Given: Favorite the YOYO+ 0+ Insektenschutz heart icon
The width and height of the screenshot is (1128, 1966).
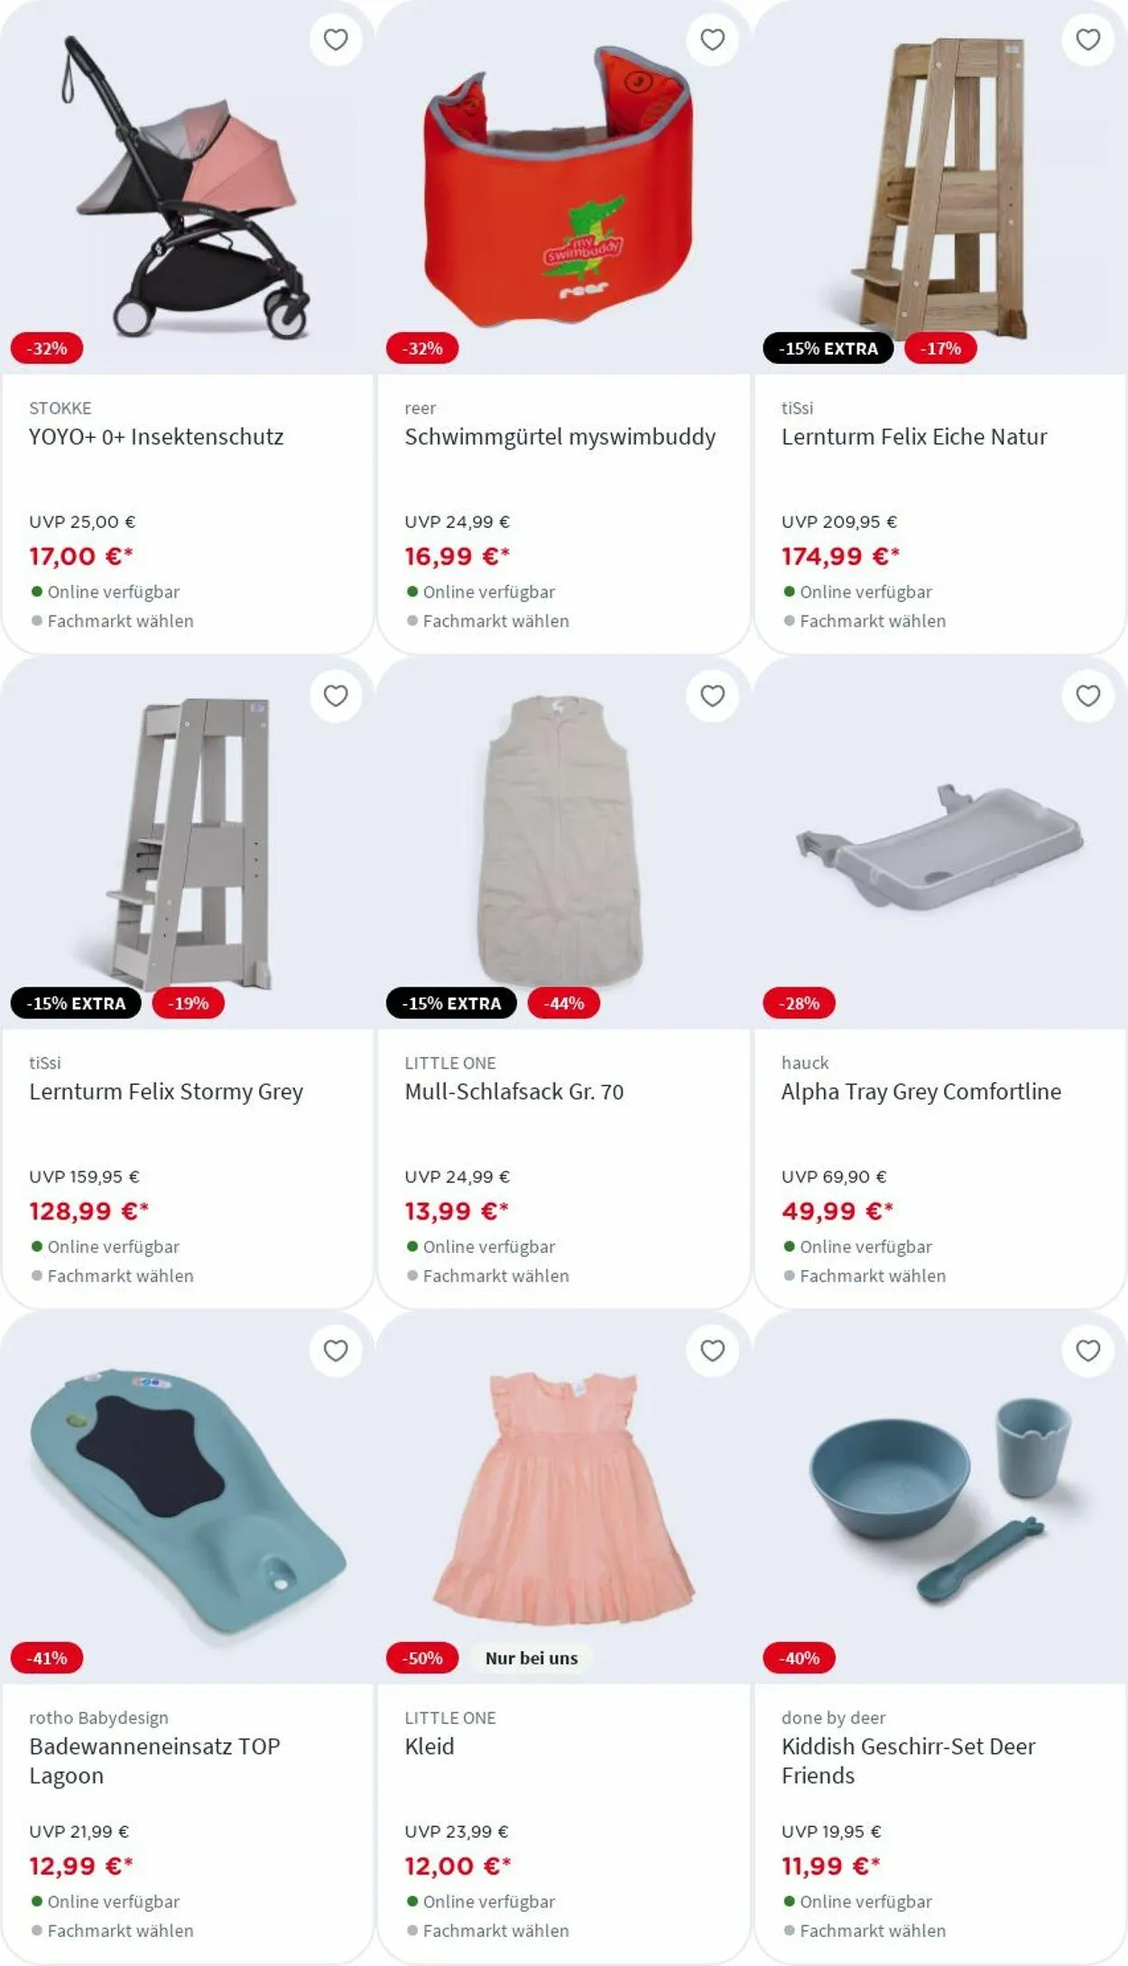Looking at the screenshot, I should (336, 40).
